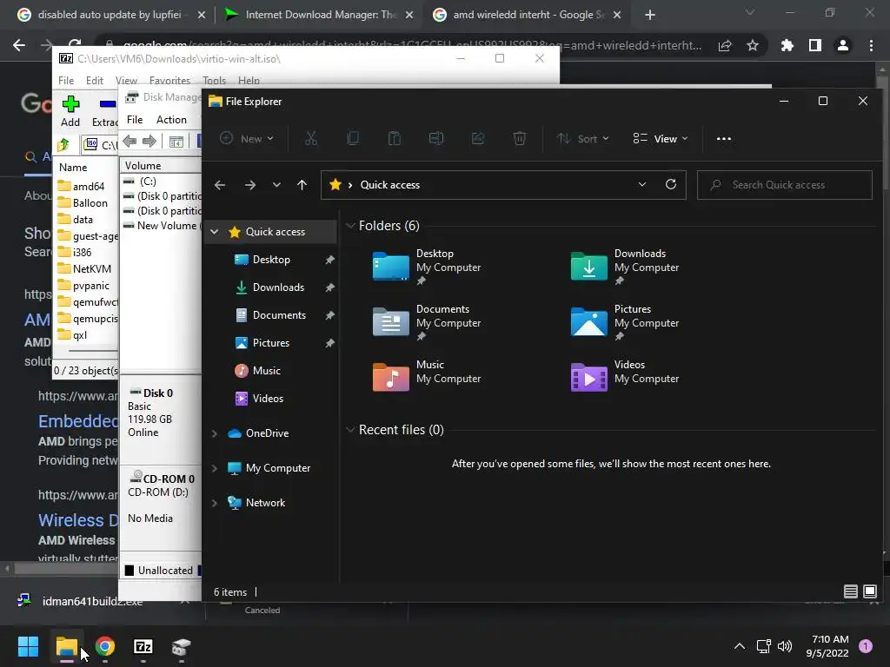
Task: Go back in File Explorer navigation
Action: (220, 185)
